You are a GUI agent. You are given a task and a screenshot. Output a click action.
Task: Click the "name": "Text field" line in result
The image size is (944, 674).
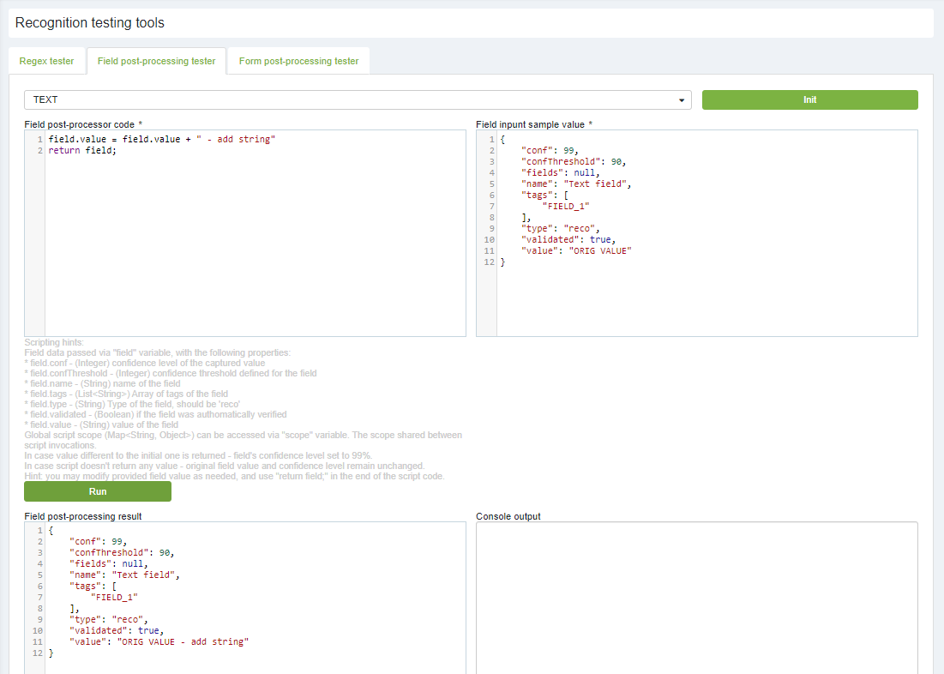click(124, 575)
